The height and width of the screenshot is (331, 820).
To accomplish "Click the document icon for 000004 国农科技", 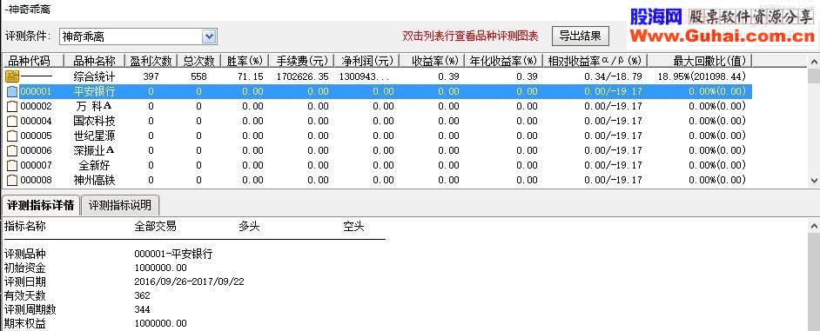I will pyautogui.click(x=12, y=121).
